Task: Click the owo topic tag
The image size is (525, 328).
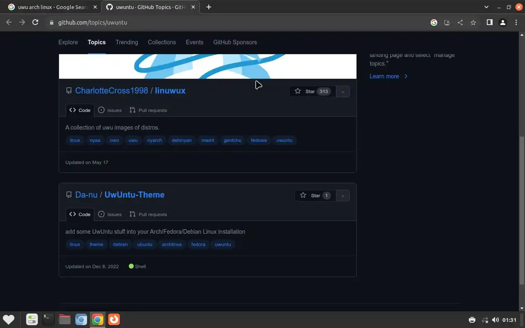Action: (114, 140)
